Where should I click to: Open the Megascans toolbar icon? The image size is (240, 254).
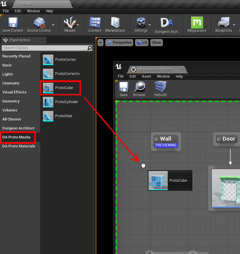(x=197, y=22)
